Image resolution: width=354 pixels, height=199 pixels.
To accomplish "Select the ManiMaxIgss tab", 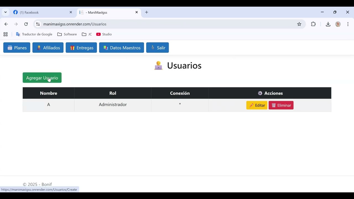I will pos(109,12).
